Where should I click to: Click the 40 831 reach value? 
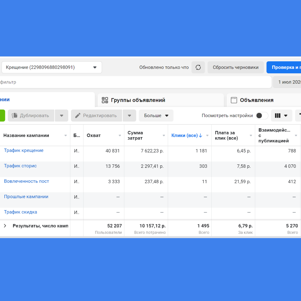(113, 151)
